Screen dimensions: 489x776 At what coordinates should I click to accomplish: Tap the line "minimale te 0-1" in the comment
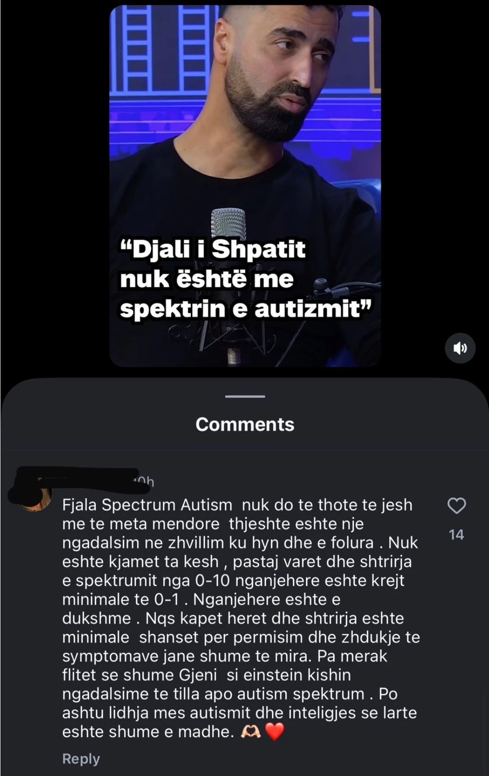pyautogui.click(x=121, y=599)
